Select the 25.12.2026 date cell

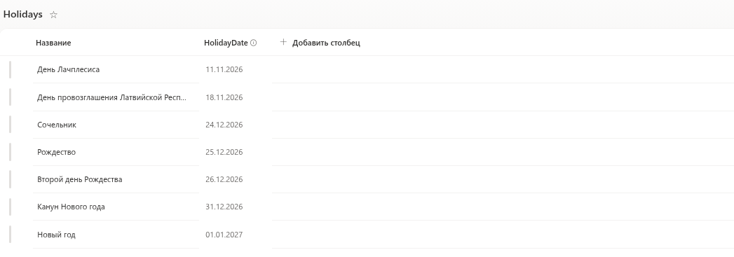click(x=224, y=152)
